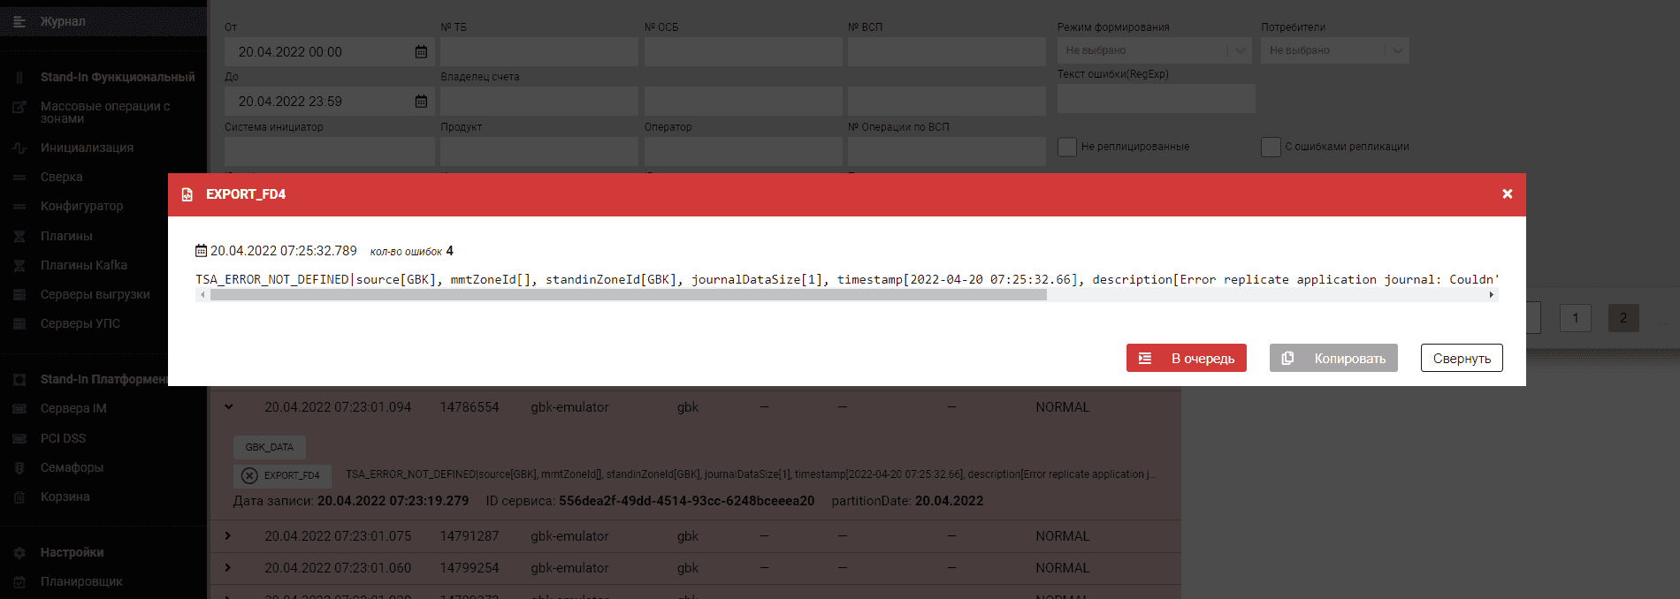Enable the Не реплицированные checkbox
The height and width of the screenshot is (599, 1680).
coord(1067,147)
